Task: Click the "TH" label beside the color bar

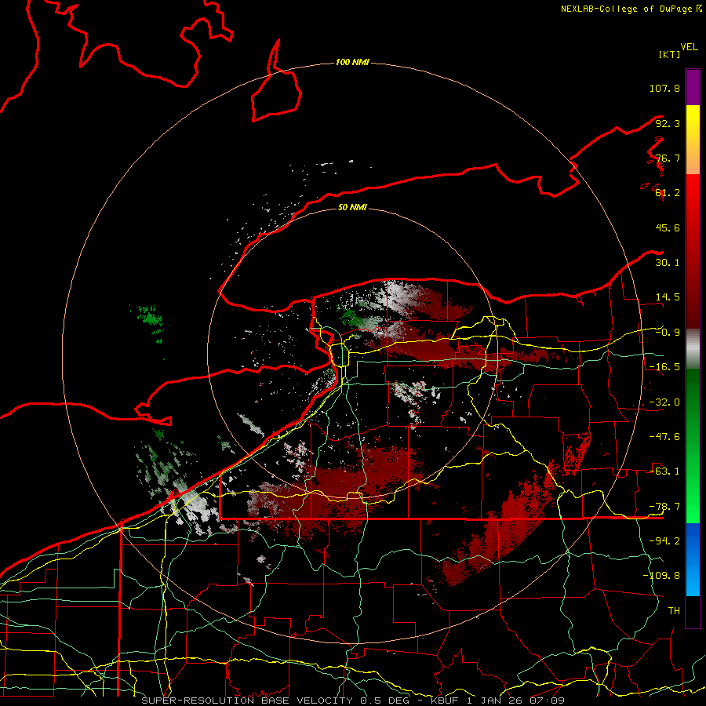Action: [674, 610]
